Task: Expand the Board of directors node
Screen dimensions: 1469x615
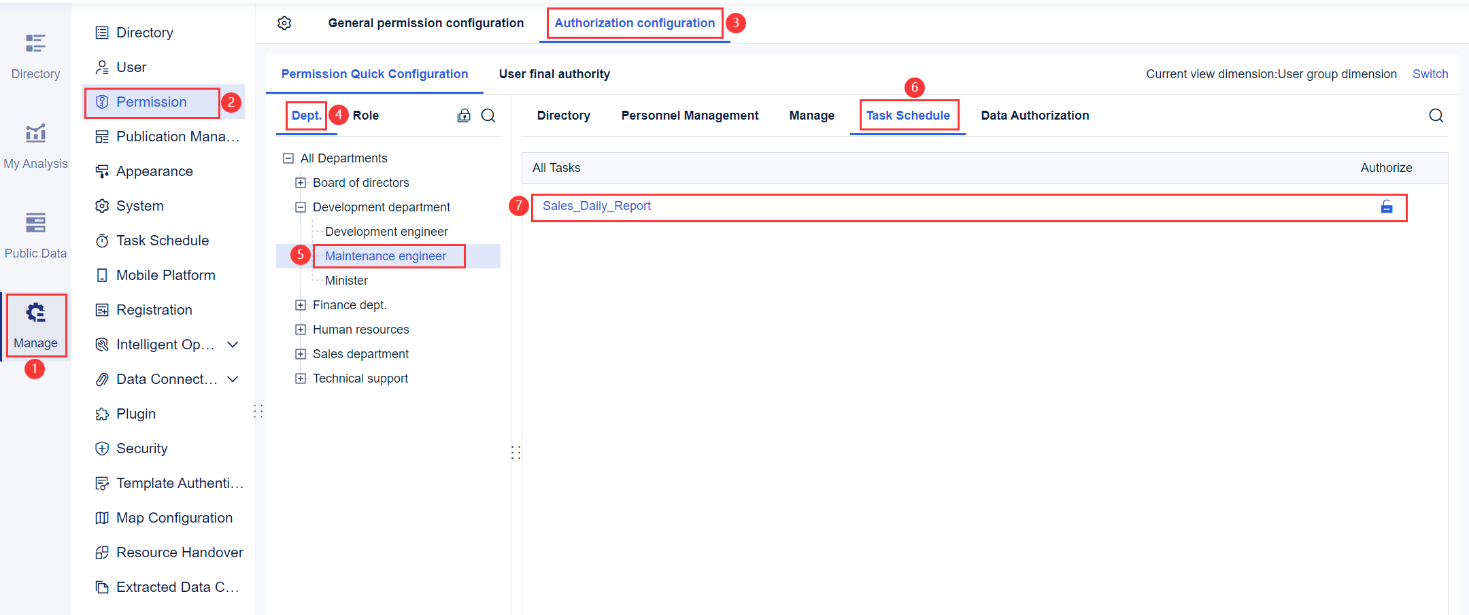Action: coord(301,182)
